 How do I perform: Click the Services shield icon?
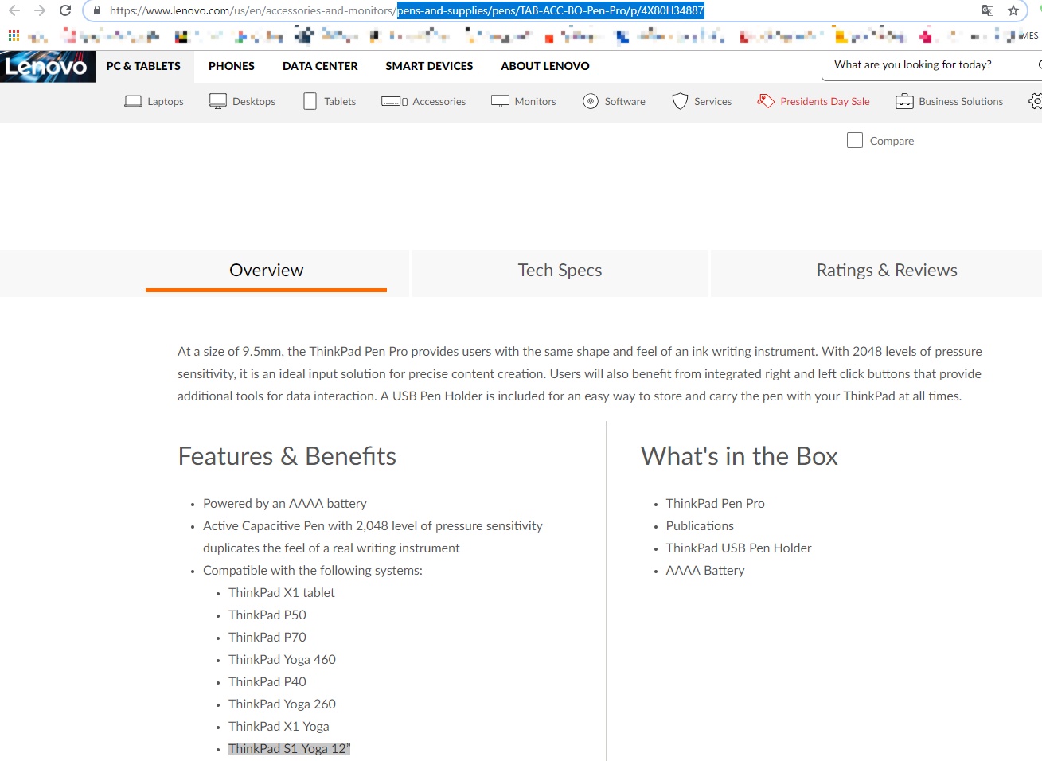[680, 101]
